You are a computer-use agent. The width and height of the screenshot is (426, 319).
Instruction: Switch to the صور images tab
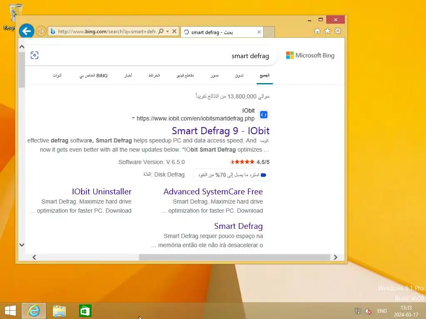point(214,76)
